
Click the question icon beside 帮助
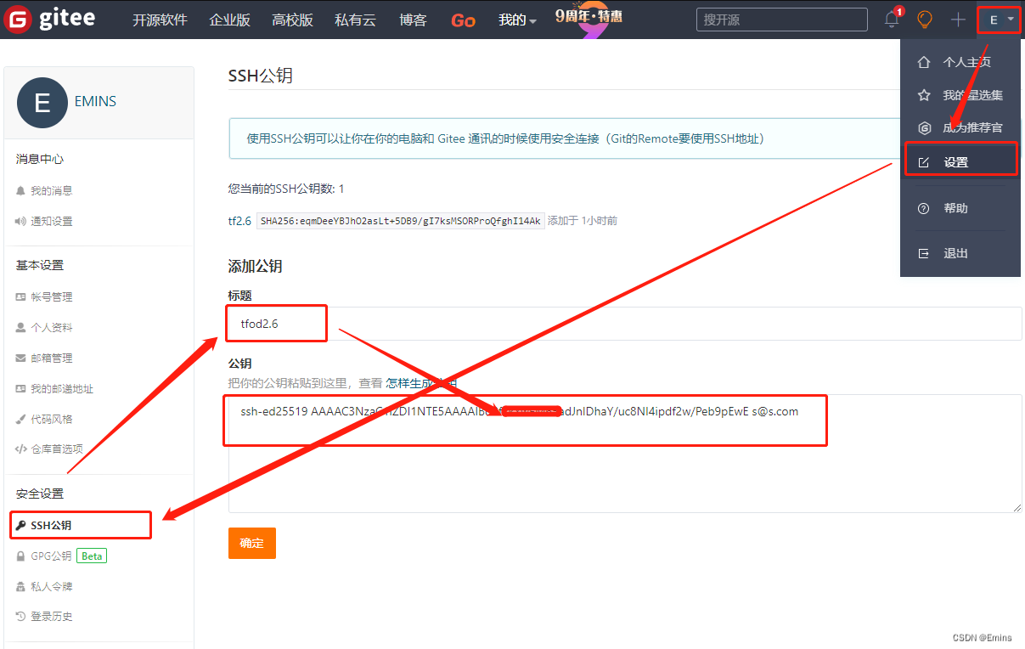pos(925,208)
